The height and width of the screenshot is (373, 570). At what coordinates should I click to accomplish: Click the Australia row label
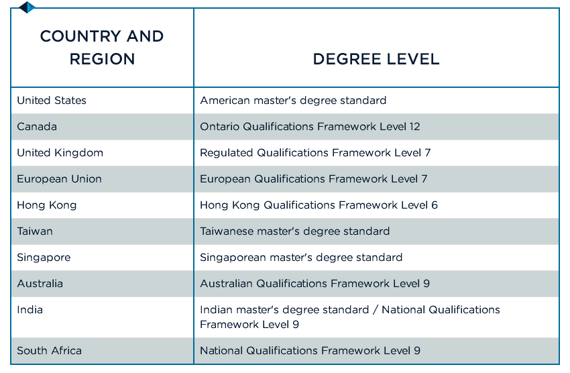click(x=40, y=284)
